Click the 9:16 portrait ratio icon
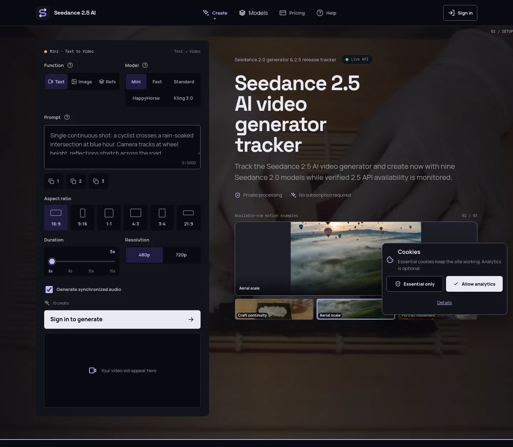 (83, 213)
